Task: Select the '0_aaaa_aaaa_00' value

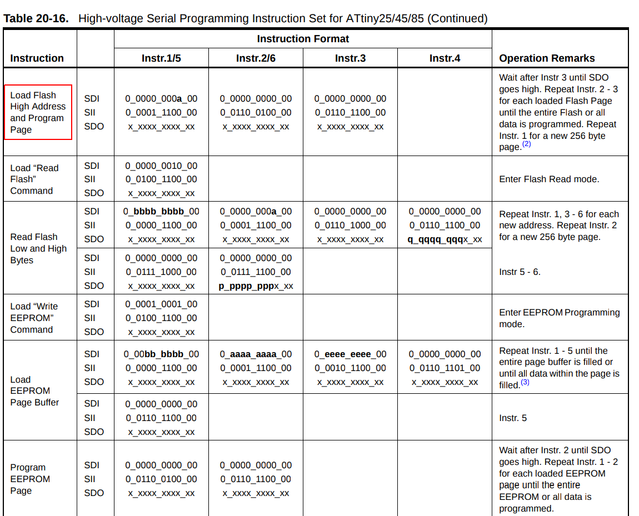Action: click(256, 354)
